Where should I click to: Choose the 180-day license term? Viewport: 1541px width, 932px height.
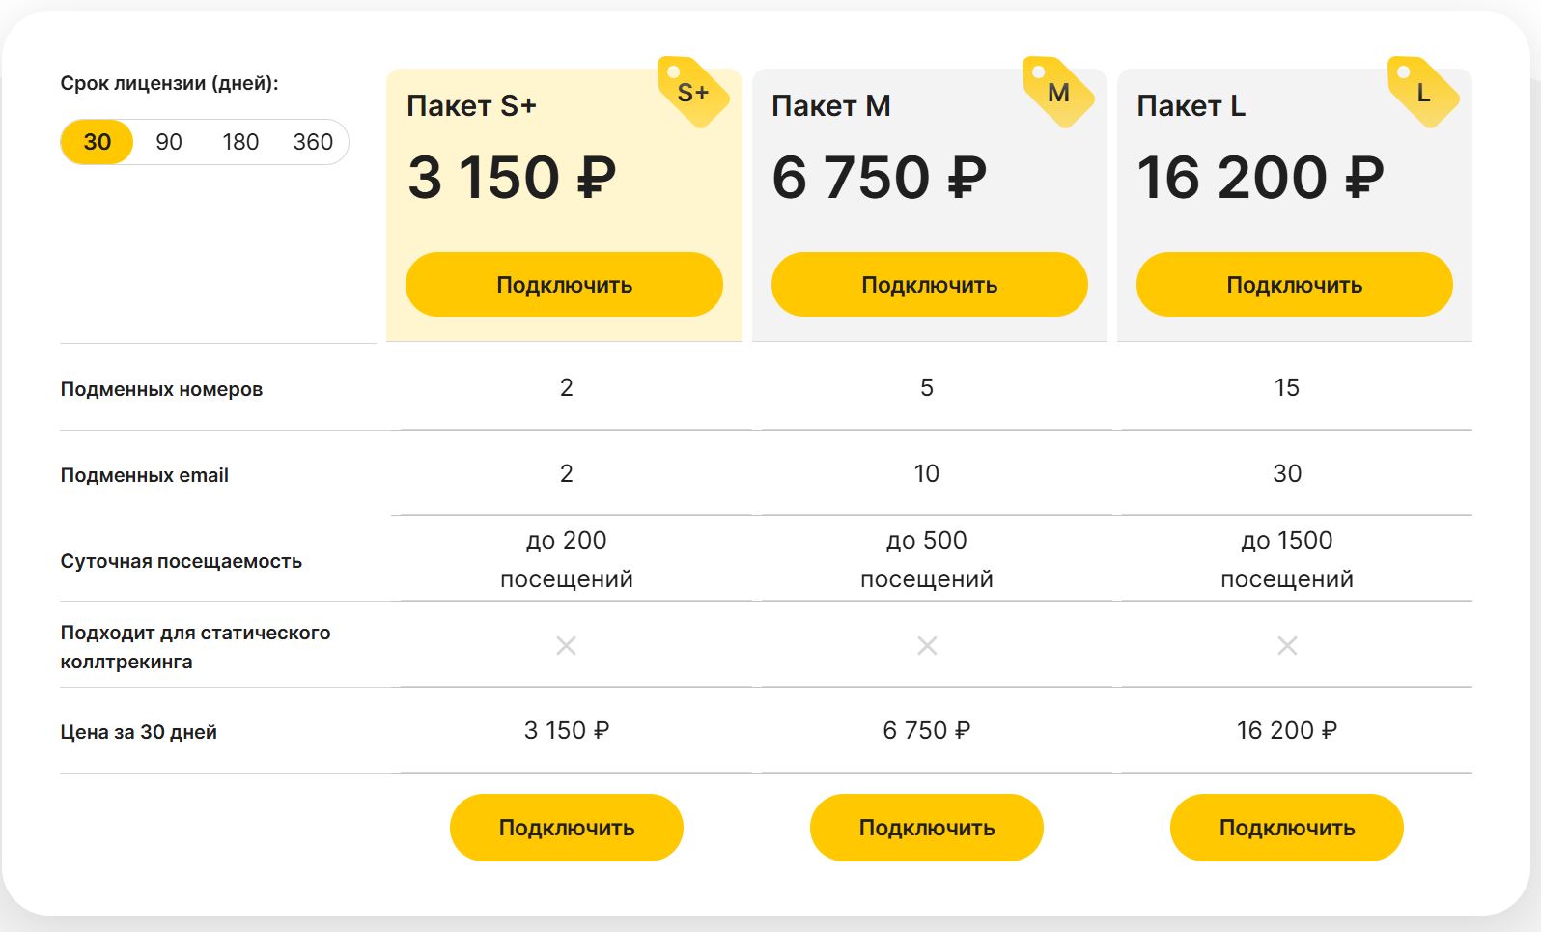[x=240, y=142]
